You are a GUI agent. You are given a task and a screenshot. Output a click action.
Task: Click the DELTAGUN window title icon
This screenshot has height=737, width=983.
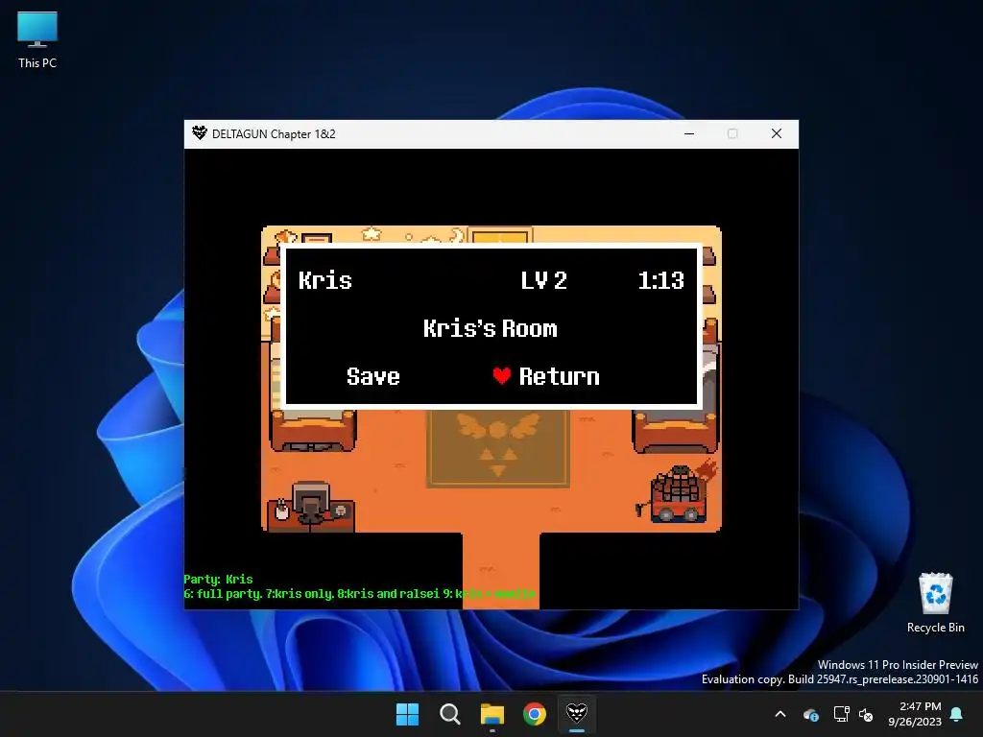200,132
